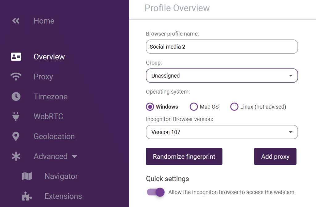Select the Geolocation map pin icon

pyautogui.click(x=16, y=136)
